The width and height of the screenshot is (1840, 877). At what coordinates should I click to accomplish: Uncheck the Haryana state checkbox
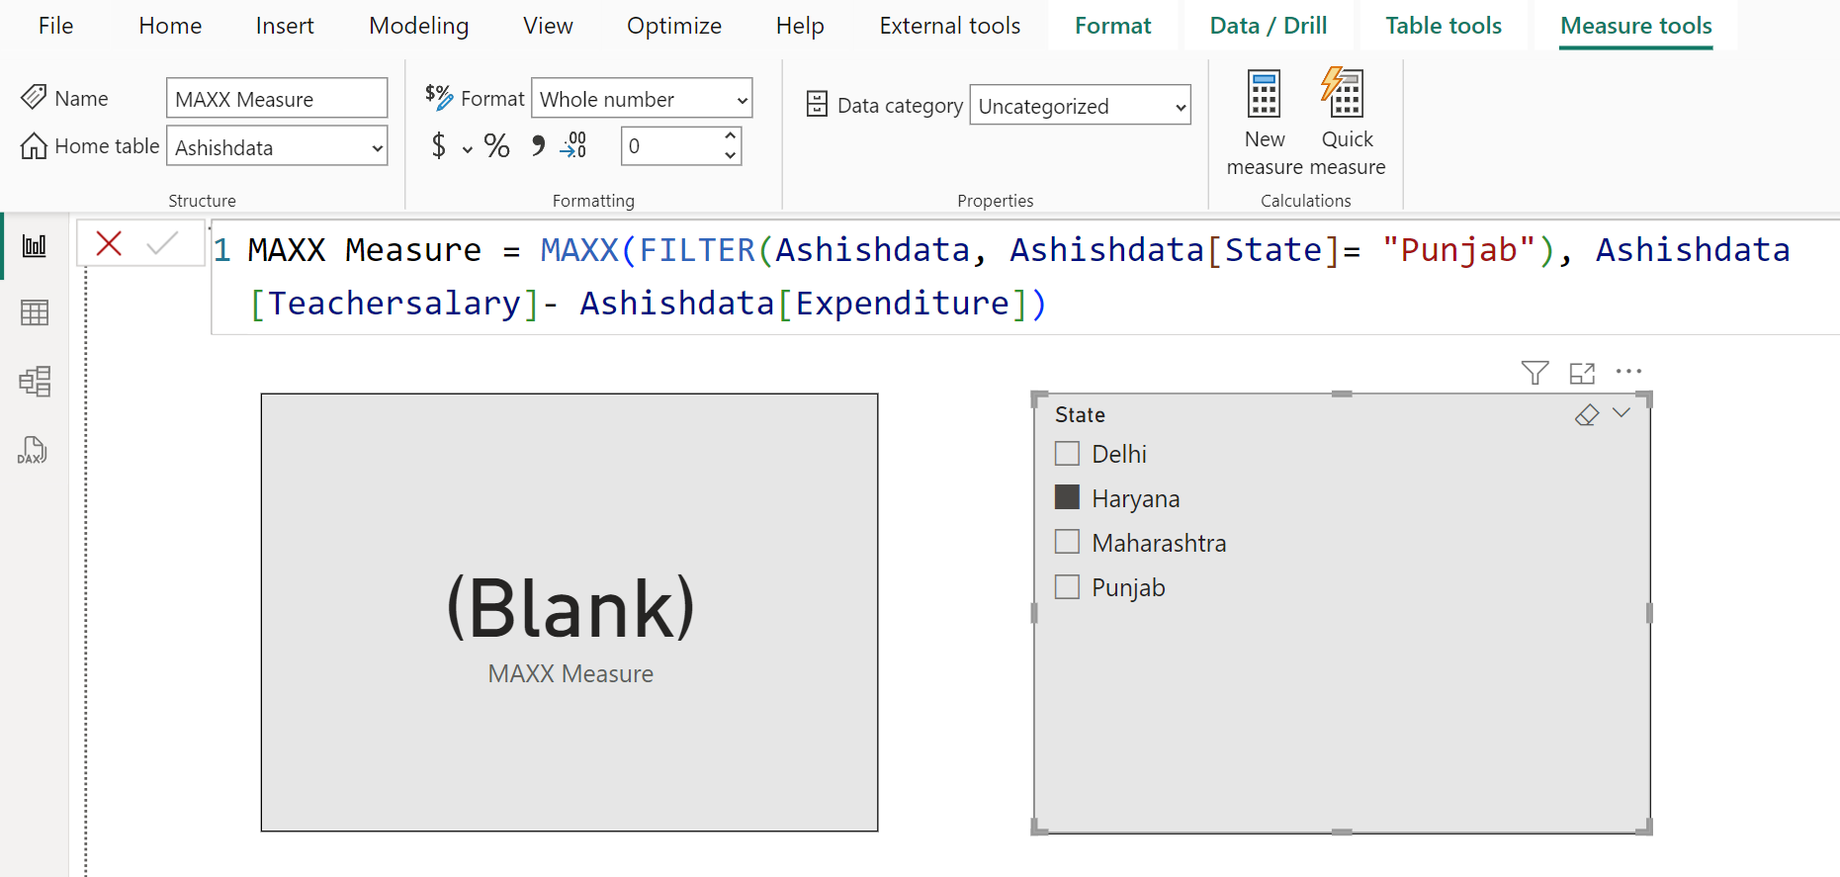pyautogui.click(x=1068, y=497)
